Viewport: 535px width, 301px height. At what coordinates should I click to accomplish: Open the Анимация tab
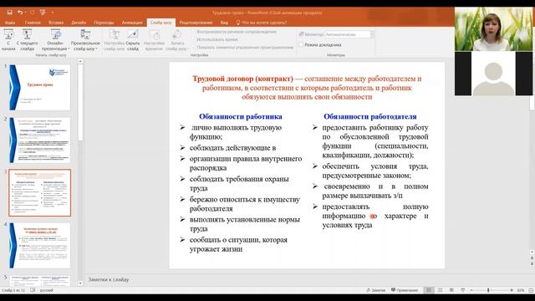click(x=132, y=23)
